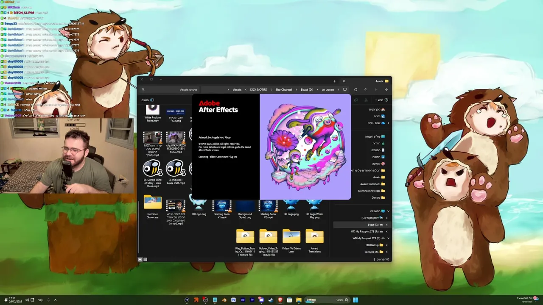
Task: Open the Desktop quick access folder
Action: point(375,136)
